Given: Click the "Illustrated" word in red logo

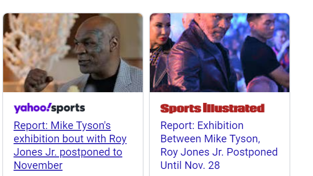Looking at the screenshot, I should coord(234,108).
